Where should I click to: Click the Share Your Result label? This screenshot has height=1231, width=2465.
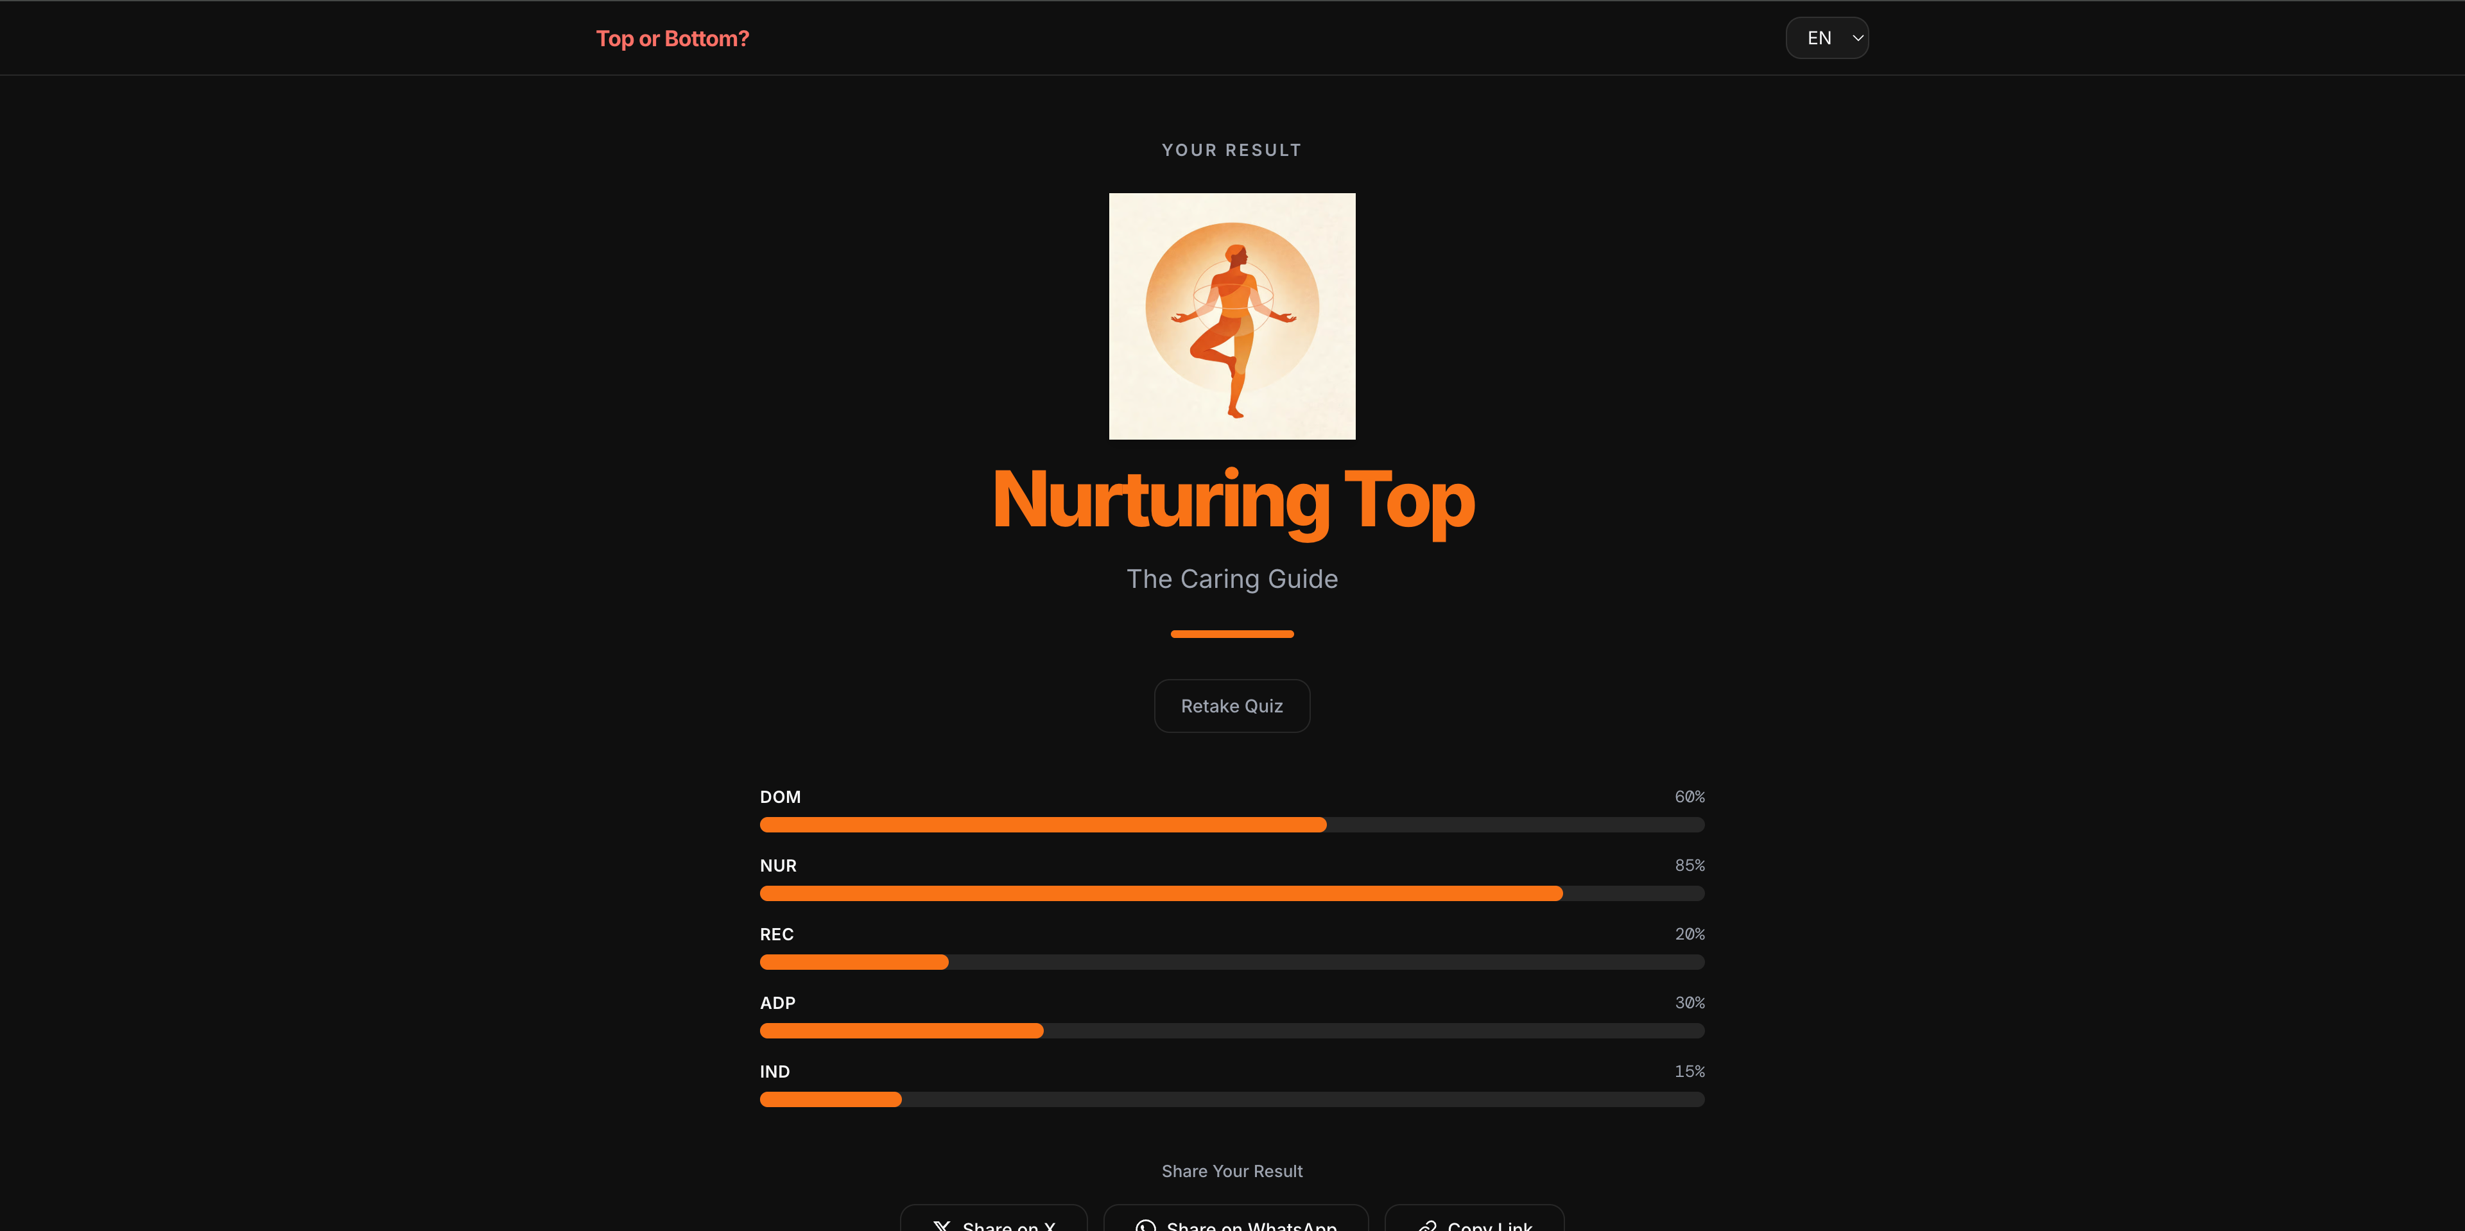(x=1232, y=1172)
